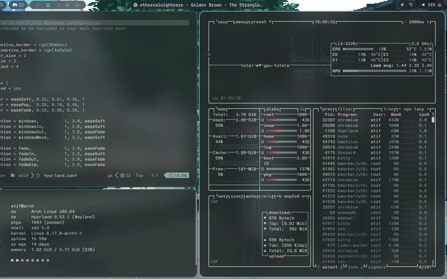Toggle the net box in btop
This screenshot has width=447, height=279.
click(x=220, y=196)
